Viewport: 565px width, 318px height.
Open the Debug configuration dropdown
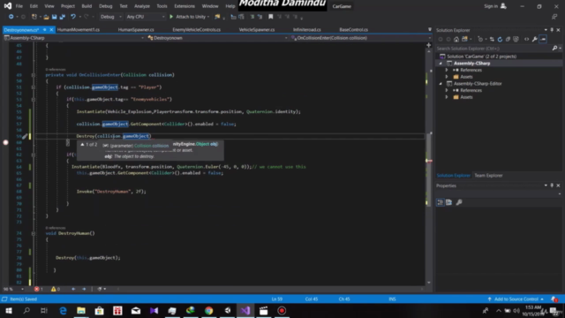110,17
